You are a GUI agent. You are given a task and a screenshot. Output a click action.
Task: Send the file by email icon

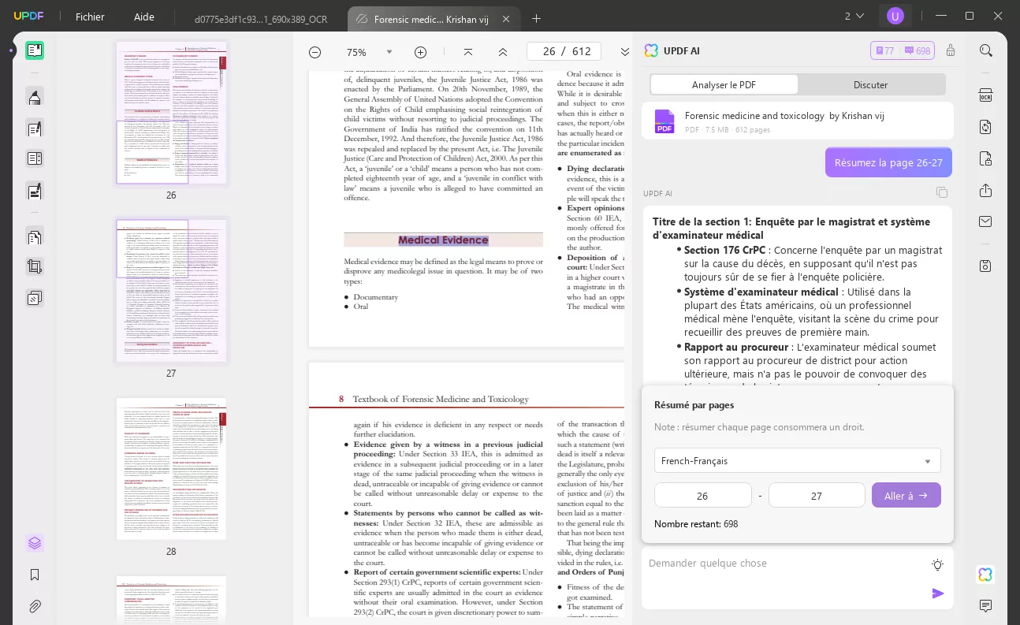[x=985, y=221]
